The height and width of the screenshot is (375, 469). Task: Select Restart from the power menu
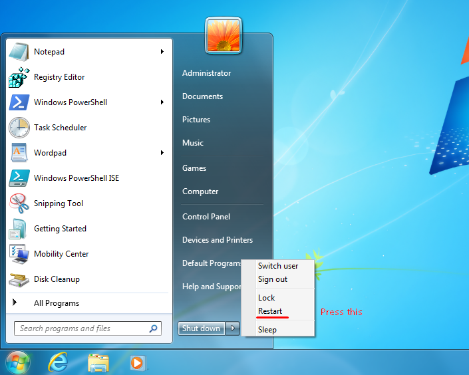pos(270,311)
